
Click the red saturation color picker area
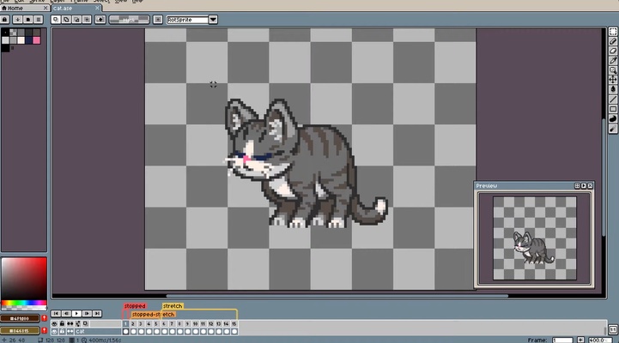tap(24, 279)
